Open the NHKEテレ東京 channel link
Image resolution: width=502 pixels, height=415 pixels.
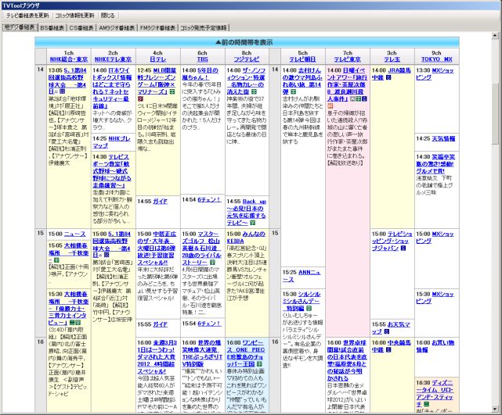click(x=113, y=59)
